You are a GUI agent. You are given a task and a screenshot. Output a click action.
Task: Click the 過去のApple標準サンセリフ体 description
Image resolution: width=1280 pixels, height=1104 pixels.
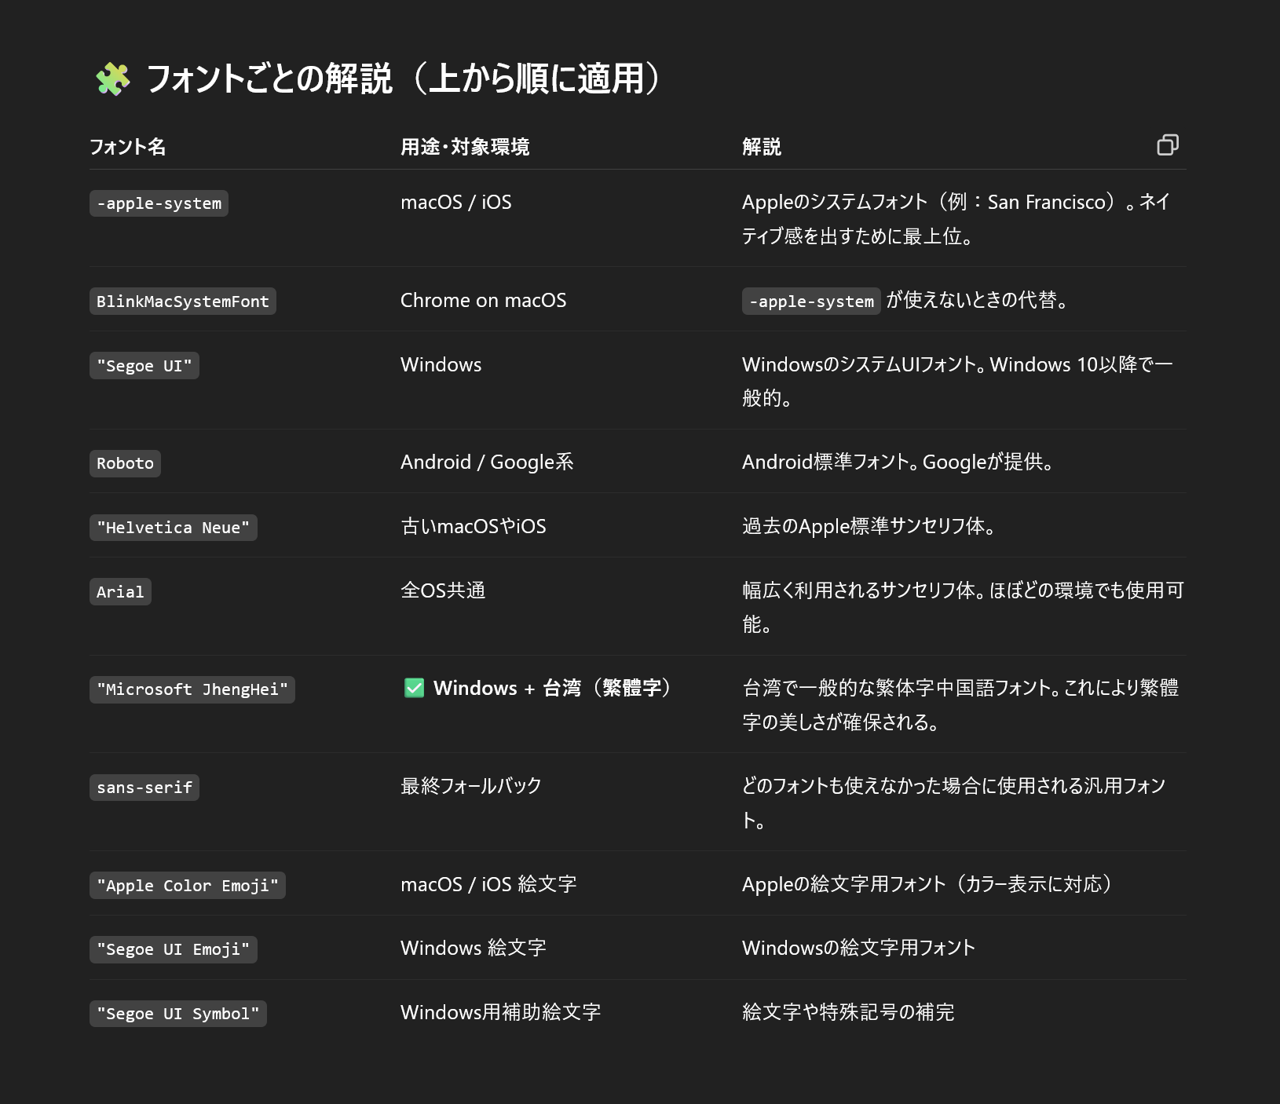869,527
